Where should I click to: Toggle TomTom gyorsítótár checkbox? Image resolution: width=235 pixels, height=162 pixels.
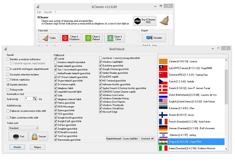point(56,136)
